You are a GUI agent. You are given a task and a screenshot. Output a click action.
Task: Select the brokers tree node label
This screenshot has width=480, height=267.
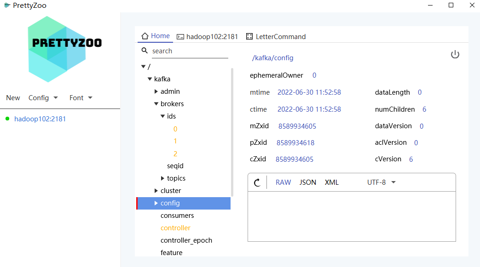coord(172,104)
